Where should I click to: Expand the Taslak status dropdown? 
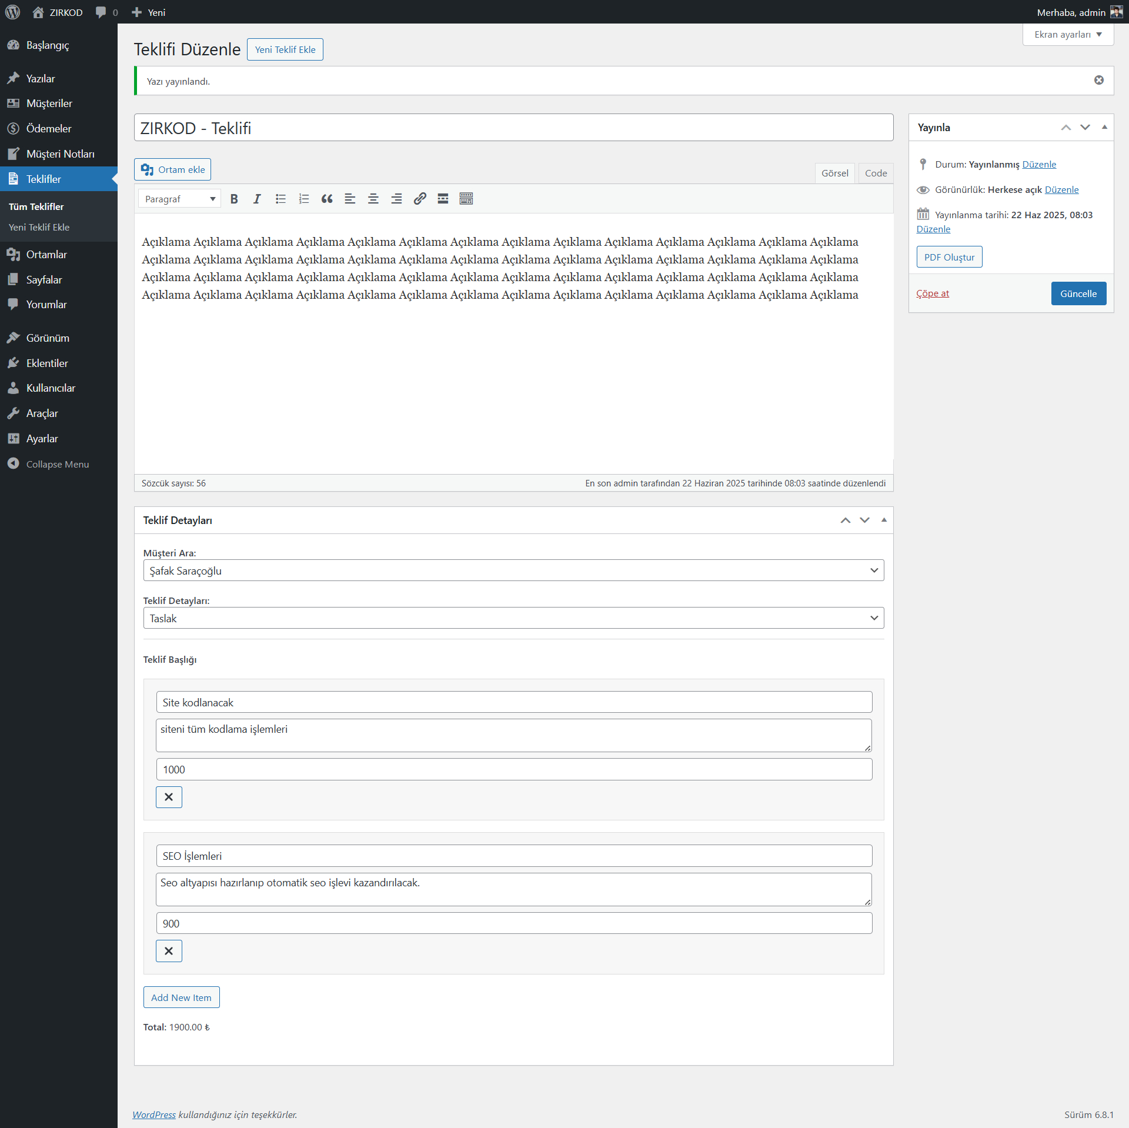(513, 618)
